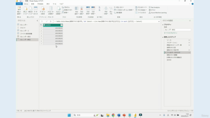Click the table icon at grid corner

pyautogui.click(x=41, y=25)
